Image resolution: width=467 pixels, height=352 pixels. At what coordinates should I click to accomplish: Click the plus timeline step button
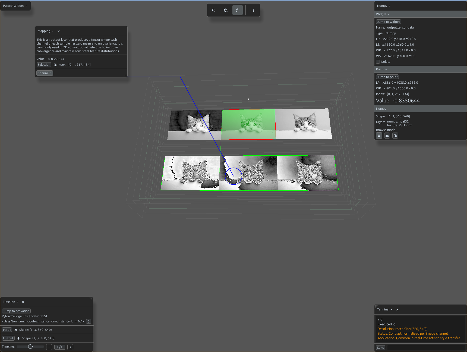[70, 347]
